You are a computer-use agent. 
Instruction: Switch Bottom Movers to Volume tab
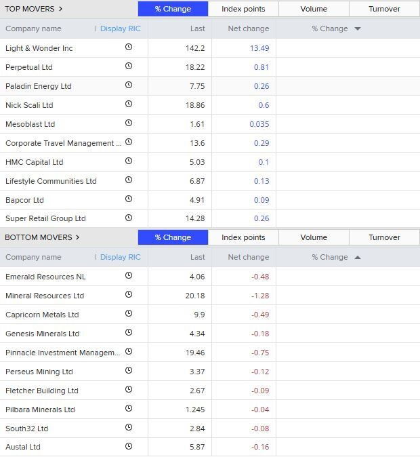pos(314,237)
